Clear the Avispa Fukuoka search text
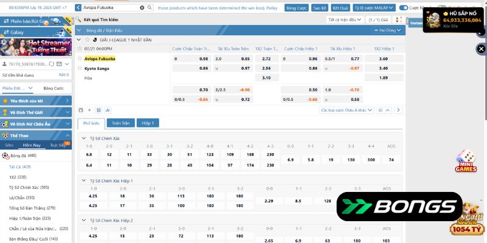The image size is (487, 243). pyautogui.click(x=142, y=8)
